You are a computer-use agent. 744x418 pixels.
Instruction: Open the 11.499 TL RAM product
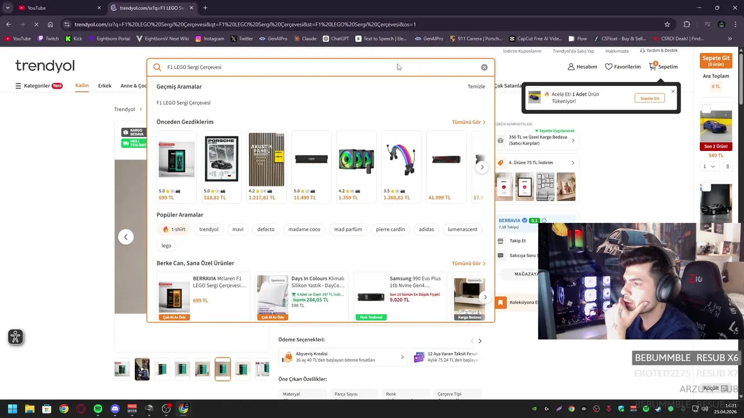click(311, 167)
